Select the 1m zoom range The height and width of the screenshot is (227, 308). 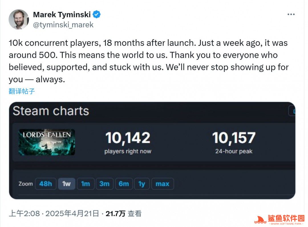tap(85, 184)
